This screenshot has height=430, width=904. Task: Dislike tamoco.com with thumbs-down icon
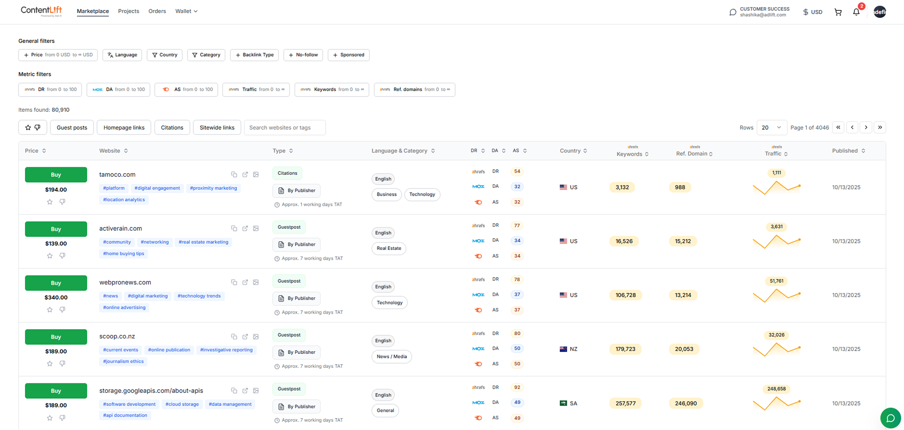point(62,202)
